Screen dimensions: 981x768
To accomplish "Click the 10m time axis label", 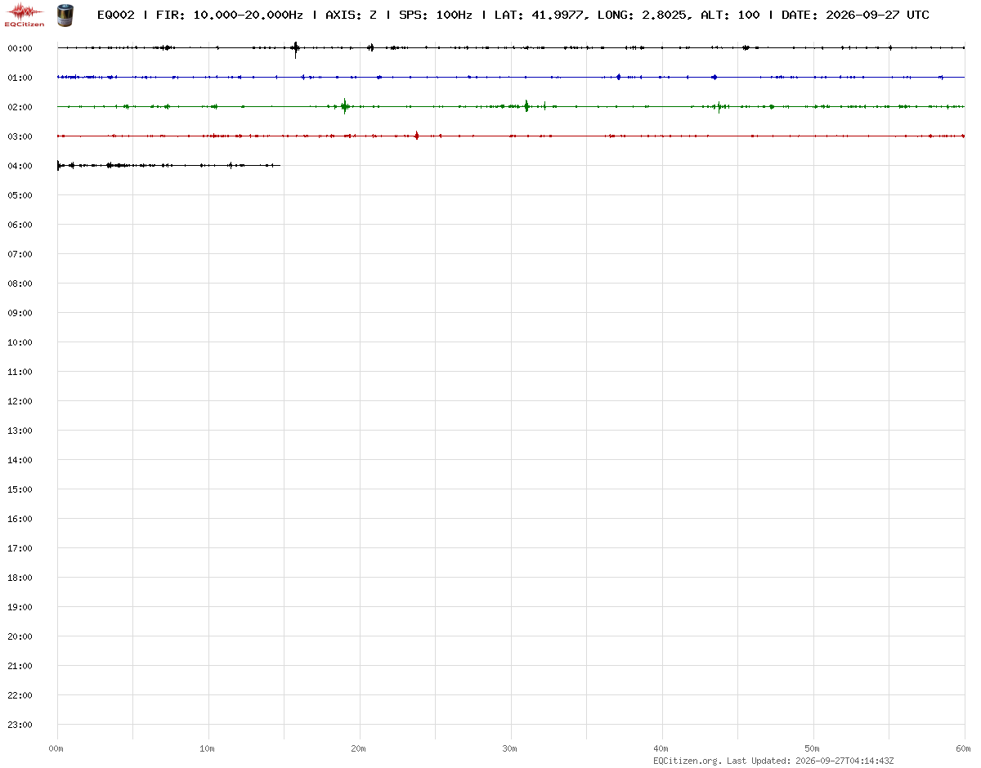I will point(208,748).
